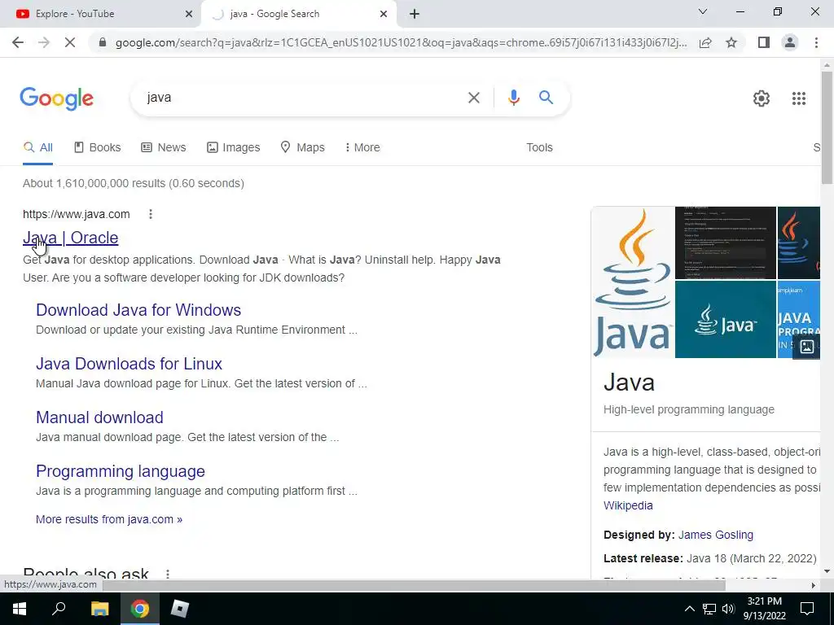
Task: Click the horizontal scrollbar at page bottom
Action: (x=414, y=585)
